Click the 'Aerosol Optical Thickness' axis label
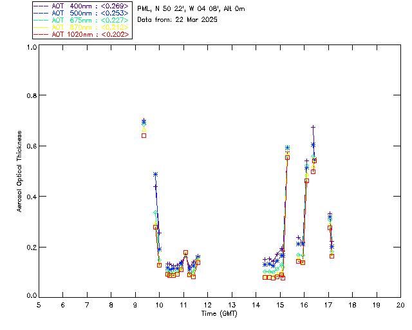 19,171
